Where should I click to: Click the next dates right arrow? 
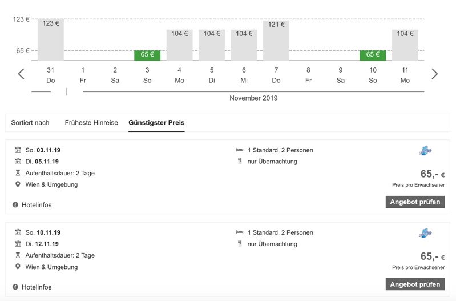pos(434,74)
